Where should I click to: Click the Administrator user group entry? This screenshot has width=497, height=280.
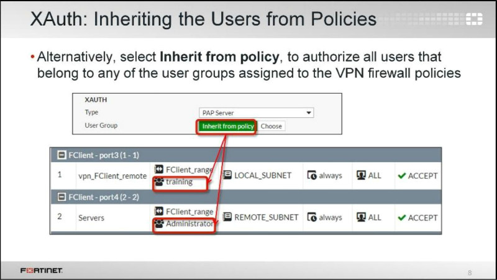tap(189, 224)
